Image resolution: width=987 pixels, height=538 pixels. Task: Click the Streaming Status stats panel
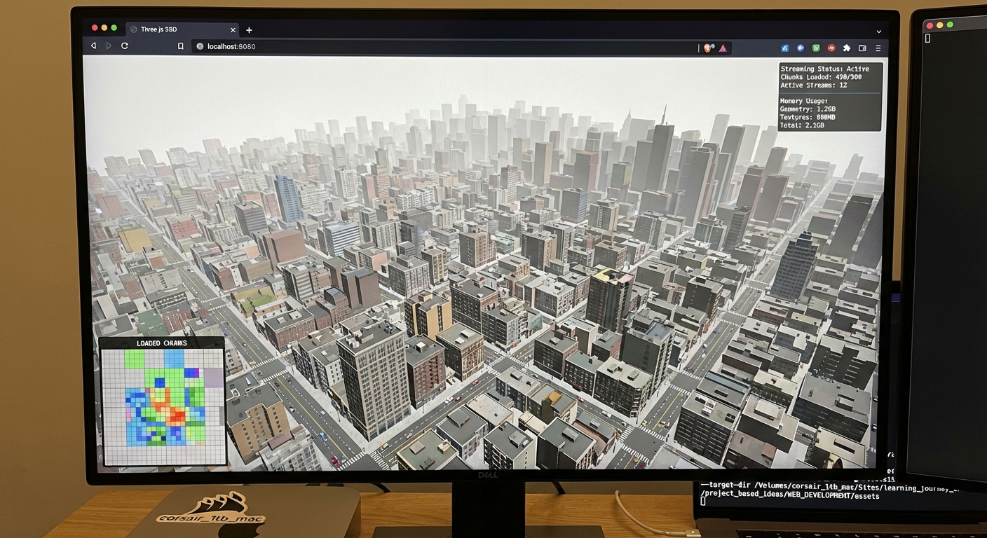point(830,96)
